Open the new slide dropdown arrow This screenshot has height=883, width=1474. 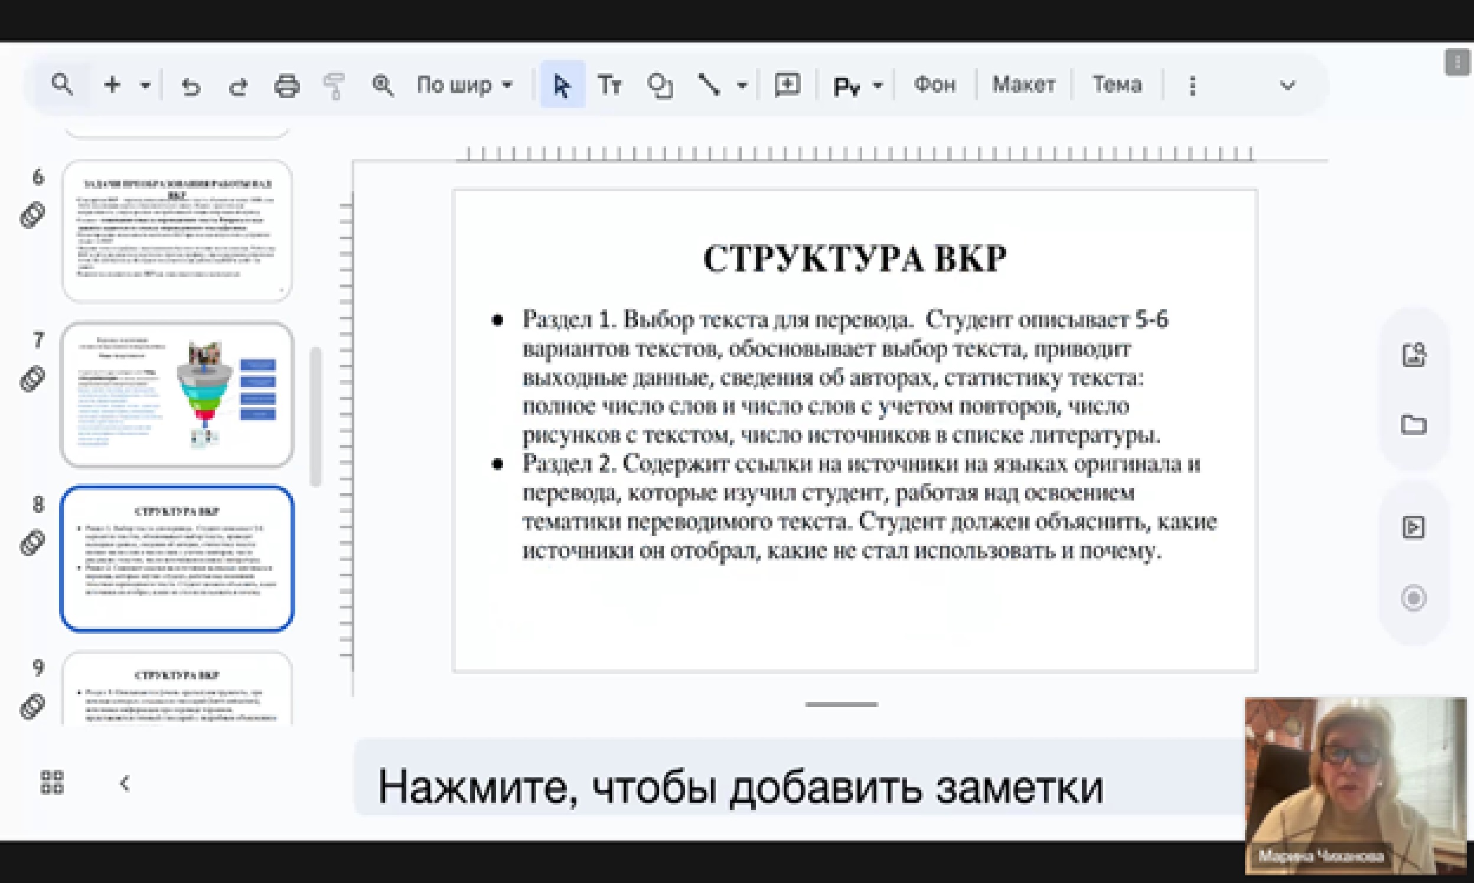145,86
